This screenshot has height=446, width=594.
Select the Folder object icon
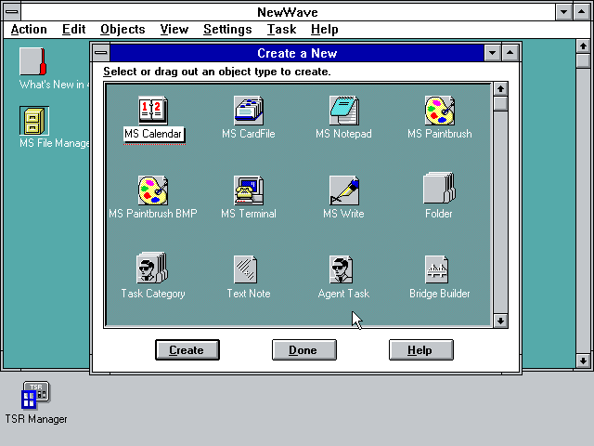[439, 188]
